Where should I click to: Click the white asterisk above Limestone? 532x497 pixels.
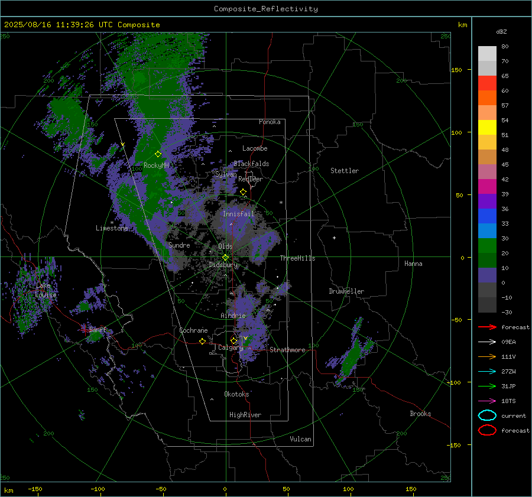(112, 223)
